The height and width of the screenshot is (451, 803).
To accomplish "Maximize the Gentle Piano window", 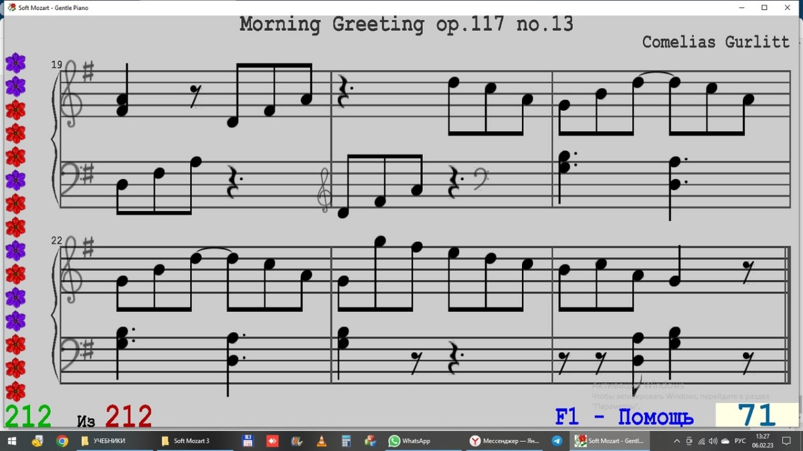I will pos(764,7).
